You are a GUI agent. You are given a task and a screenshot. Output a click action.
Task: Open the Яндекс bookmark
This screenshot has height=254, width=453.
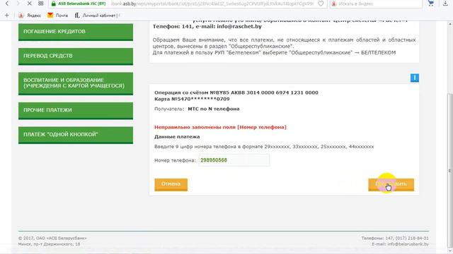(30, 16)
